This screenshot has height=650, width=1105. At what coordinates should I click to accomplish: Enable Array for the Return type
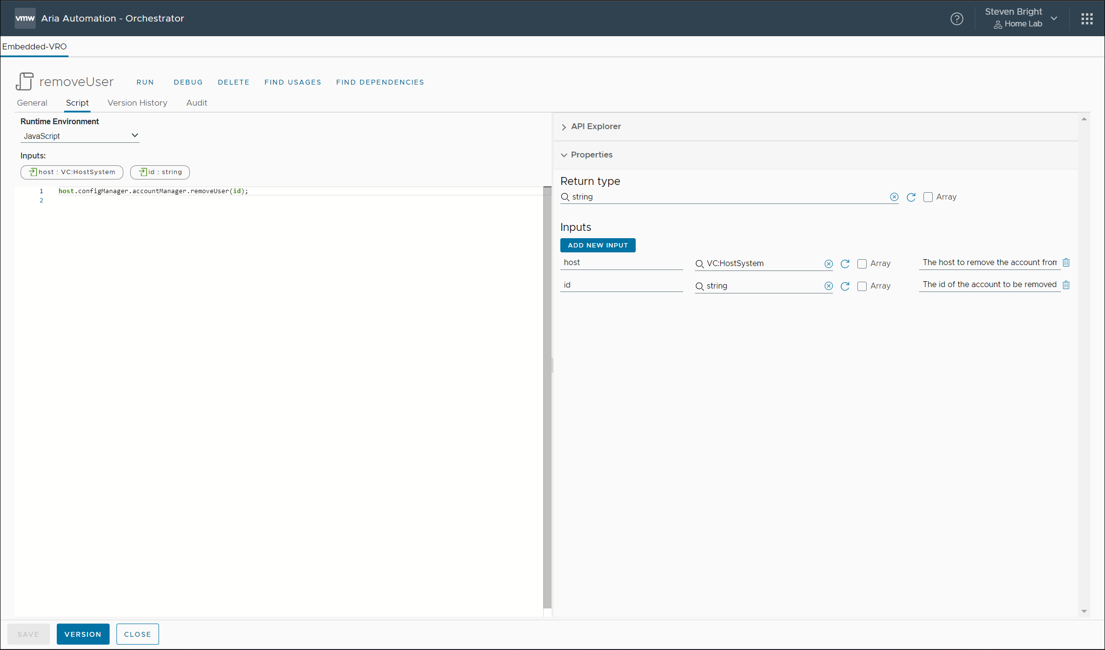928,197
